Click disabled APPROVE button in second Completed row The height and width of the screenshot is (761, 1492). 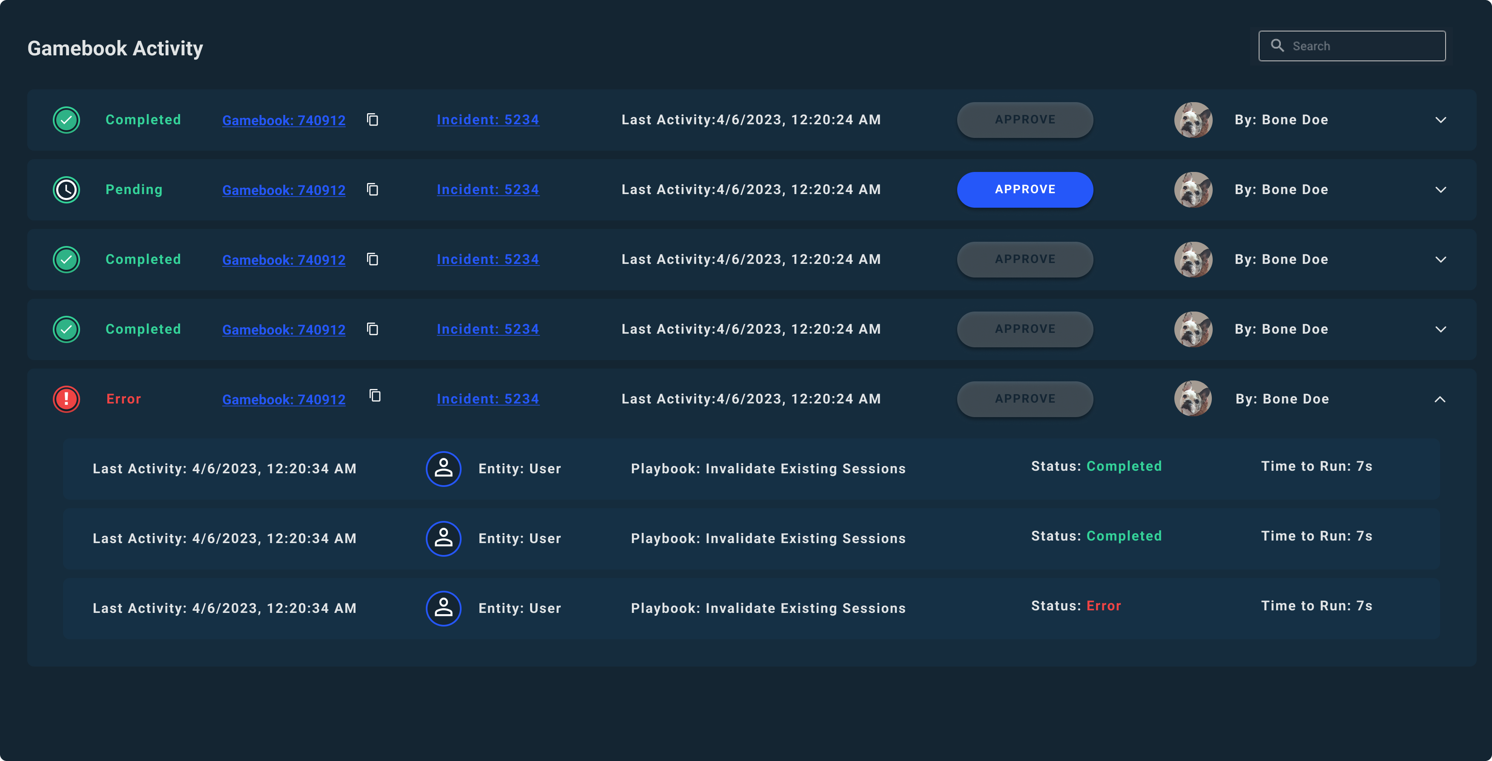pyautogui.click(x=1025, y=260)
